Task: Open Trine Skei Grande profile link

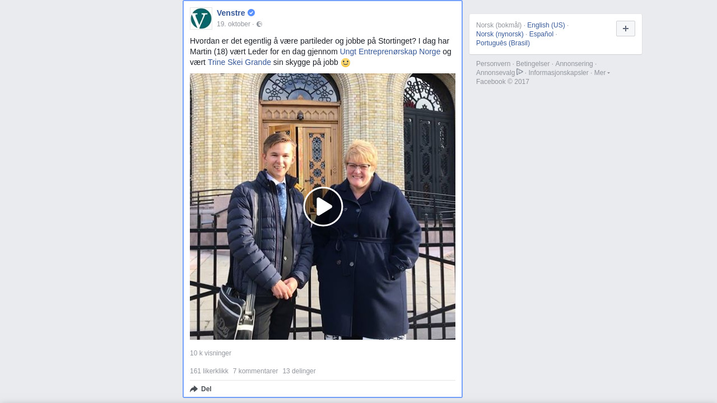Action: (239, 62)
